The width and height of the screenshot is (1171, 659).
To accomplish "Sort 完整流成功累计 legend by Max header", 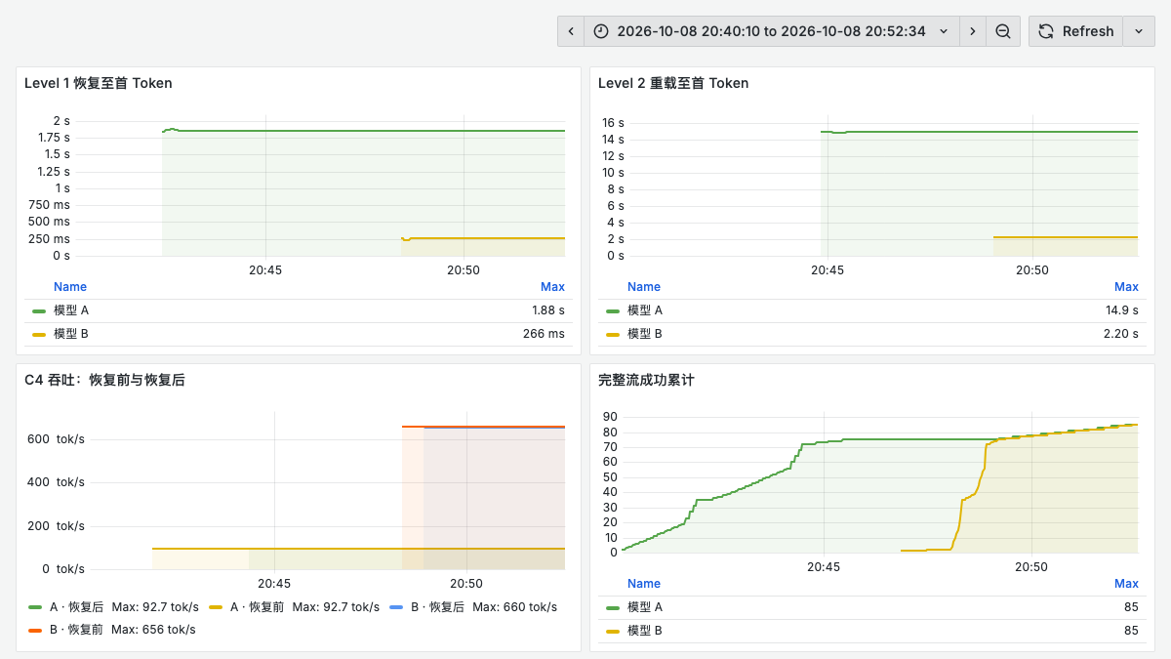I will tap(1126, 584).
